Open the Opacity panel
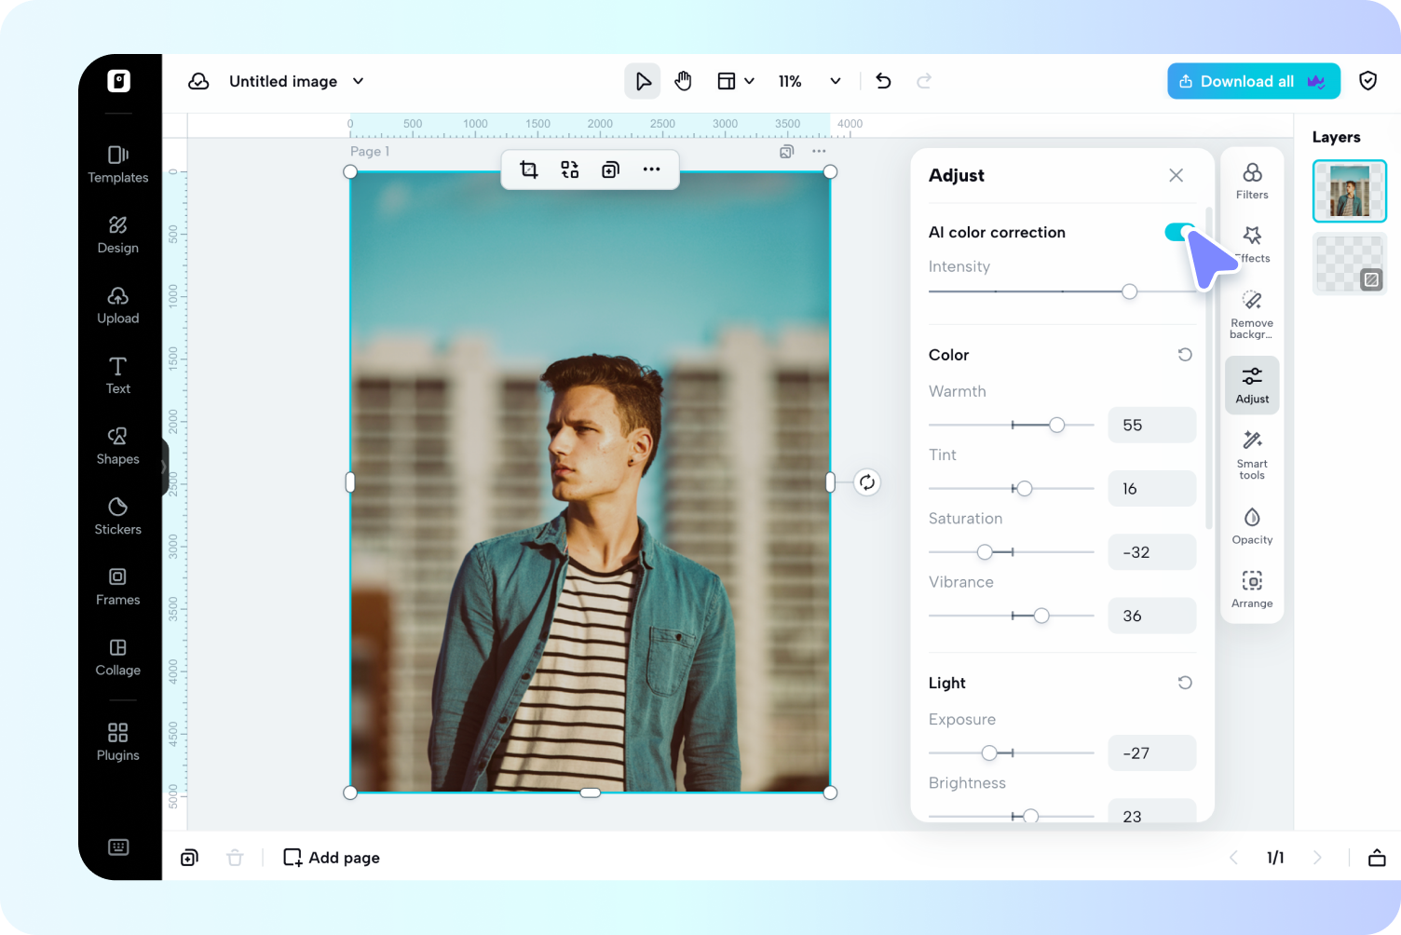Image resolution: width=1401 pixels, height=935 pixels. click(x=1252, y=524)
